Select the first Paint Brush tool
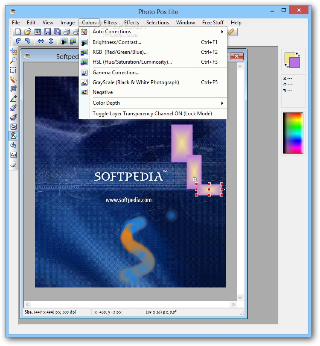Screen dimensions: 320x346 pos(13,108)
